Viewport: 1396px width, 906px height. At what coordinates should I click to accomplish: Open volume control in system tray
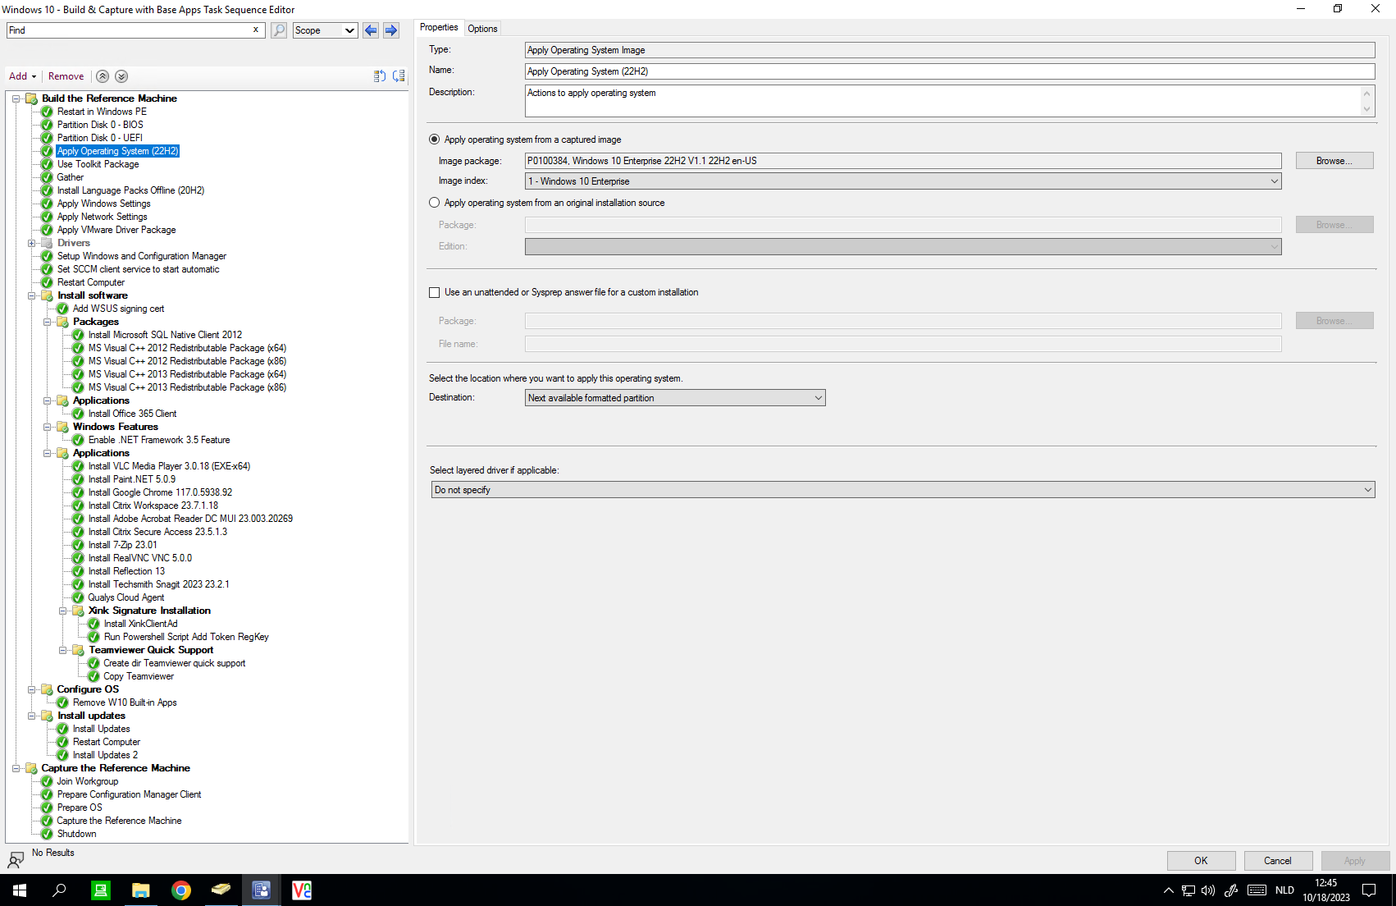[x=1208, y=890]
